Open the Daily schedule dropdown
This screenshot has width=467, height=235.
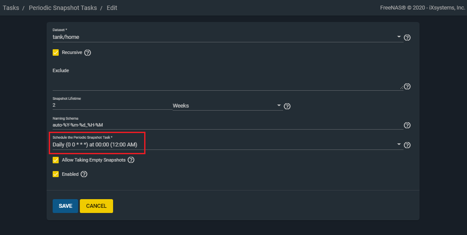point(228,145)
